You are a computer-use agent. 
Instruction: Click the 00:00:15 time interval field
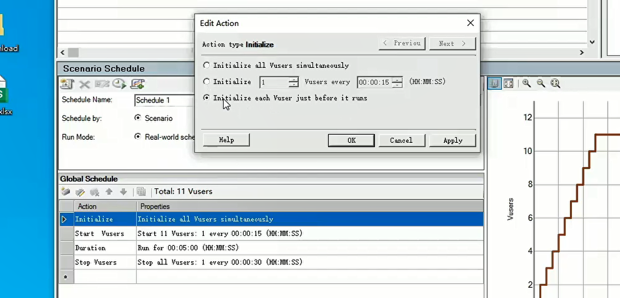[x=375, y=82]
